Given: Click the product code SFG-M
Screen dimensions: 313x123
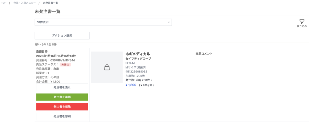Looking at the screenshot, I should [x=130, y=63].
